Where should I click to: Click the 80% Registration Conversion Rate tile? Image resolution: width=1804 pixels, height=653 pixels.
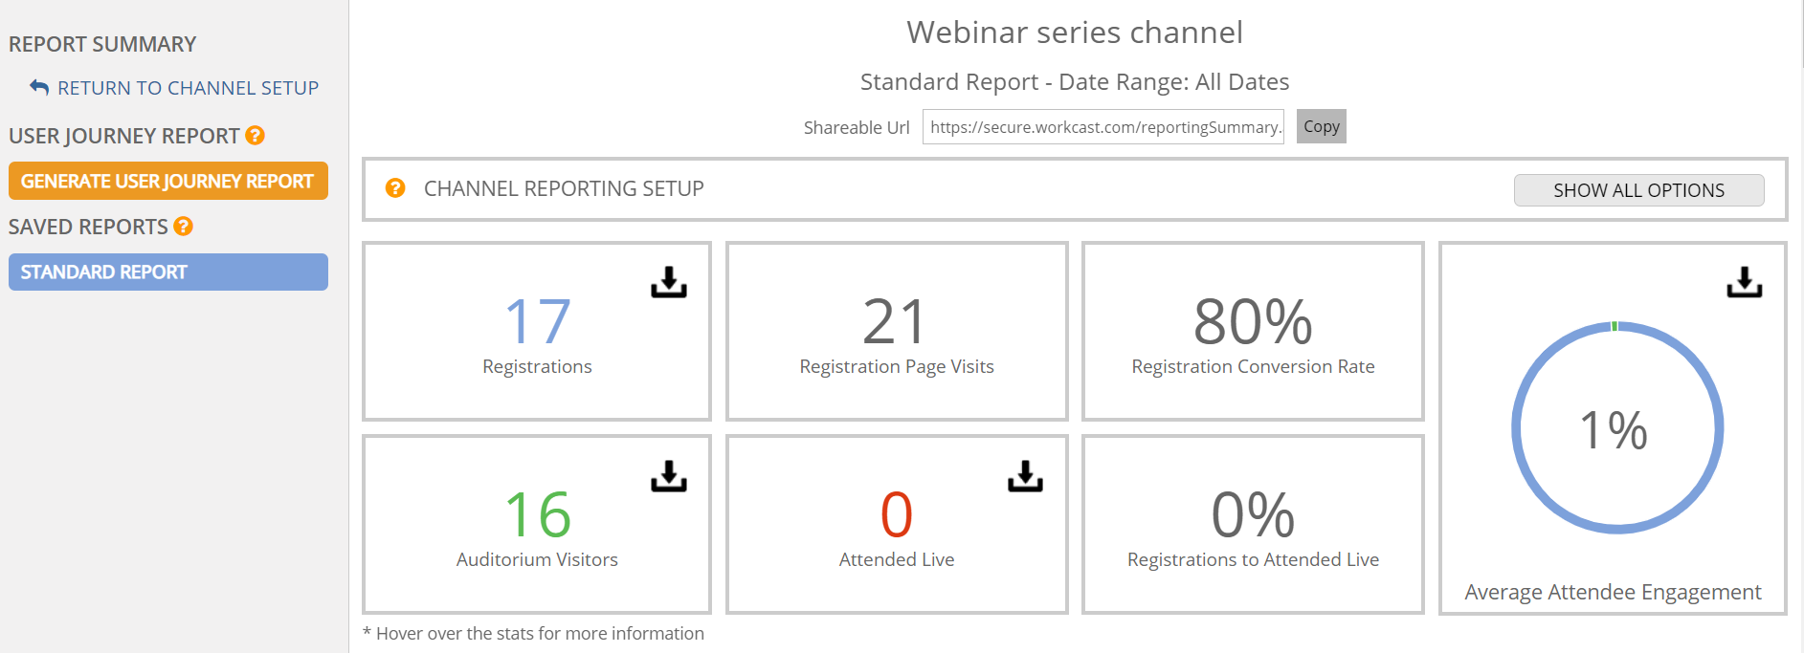pos(1253,331)
